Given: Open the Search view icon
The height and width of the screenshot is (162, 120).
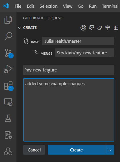Looking at the screenshot, I should [8, 36].
